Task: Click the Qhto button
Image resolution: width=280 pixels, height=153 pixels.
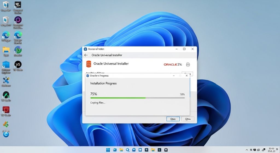Action: click(188, 119)
